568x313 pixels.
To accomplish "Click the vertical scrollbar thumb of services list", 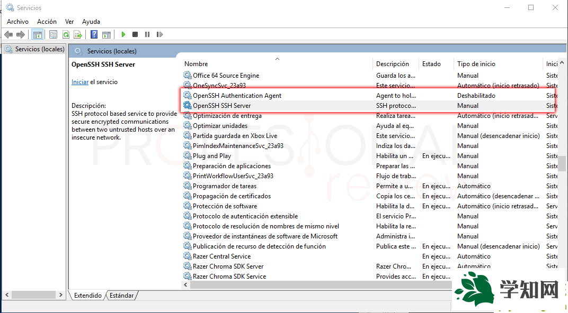I will (562, 163).
